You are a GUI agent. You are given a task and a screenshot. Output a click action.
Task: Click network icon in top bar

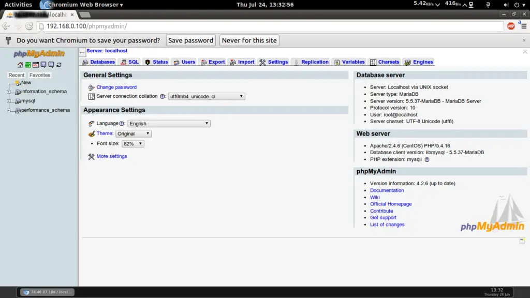(471, 5)
